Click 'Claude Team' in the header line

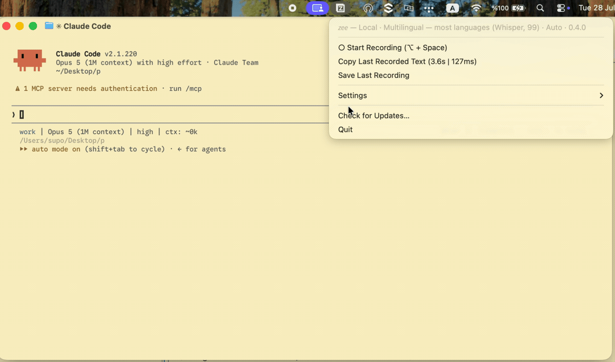pos(236,62)
